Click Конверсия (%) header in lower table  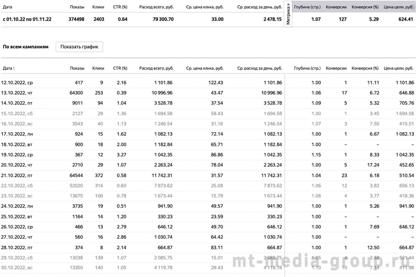[x=365, y=68]
